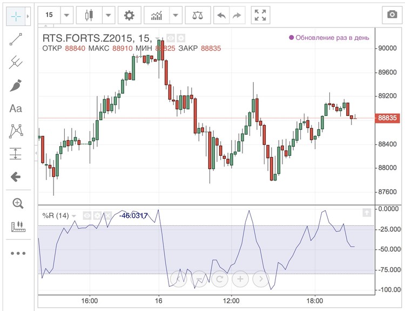Click the 12:00 time axis label
The image size is (405, 311).
coord(231,301)
